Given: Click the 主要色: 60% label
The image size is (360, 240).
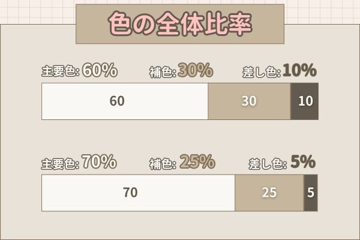Looking at the screenshot, I should pyautogui.click(x=79, y=70).
